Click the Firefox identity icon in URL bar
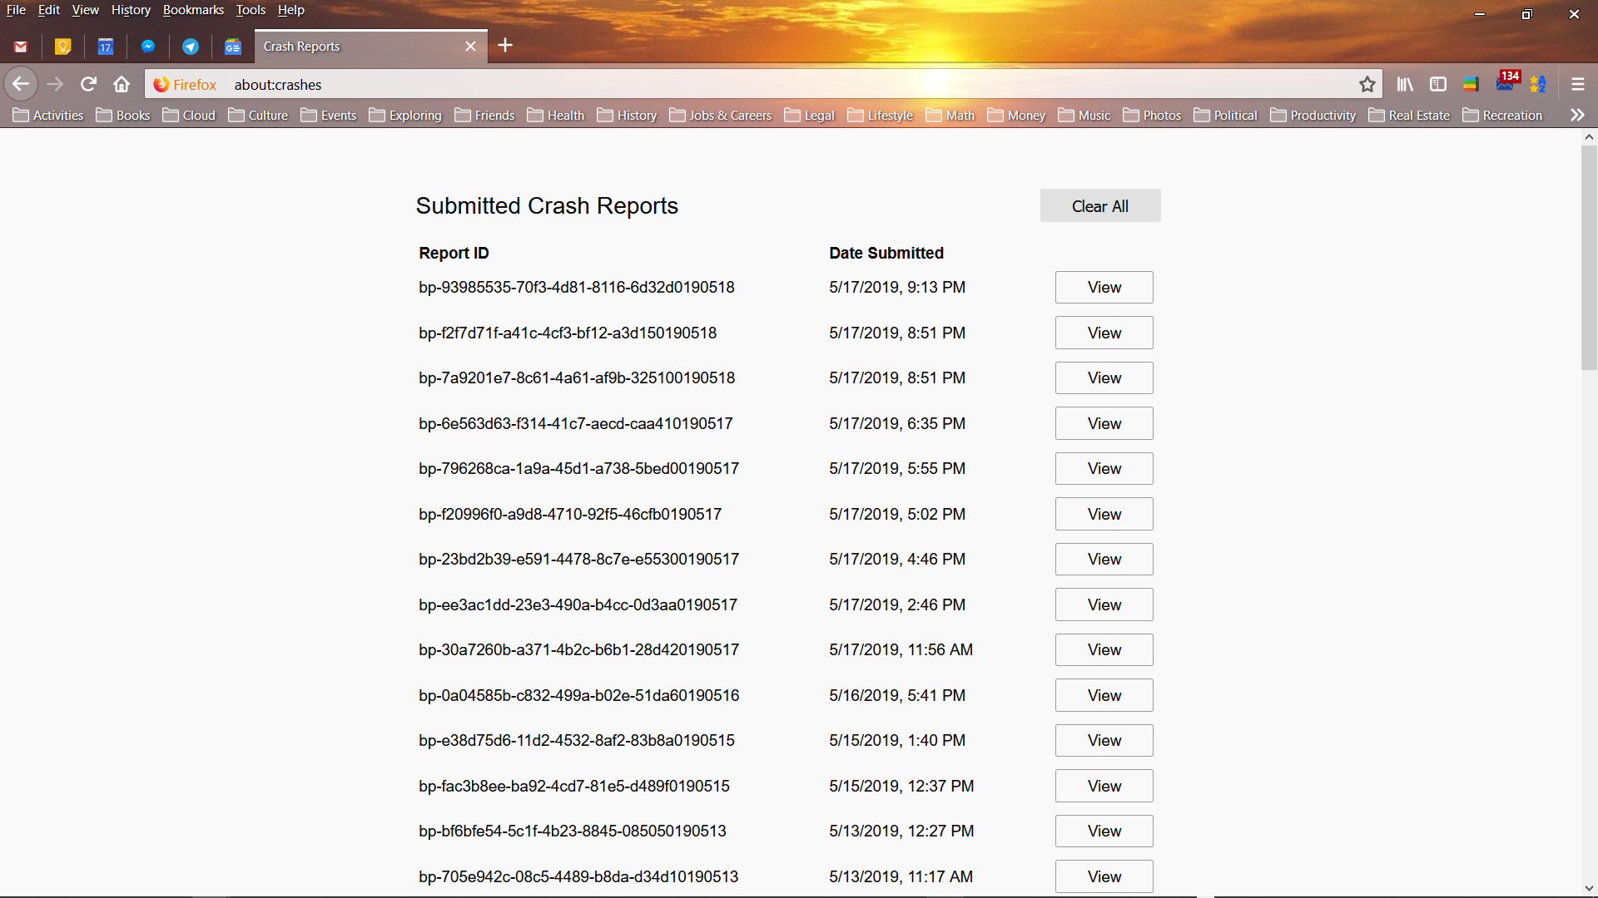 185,84
